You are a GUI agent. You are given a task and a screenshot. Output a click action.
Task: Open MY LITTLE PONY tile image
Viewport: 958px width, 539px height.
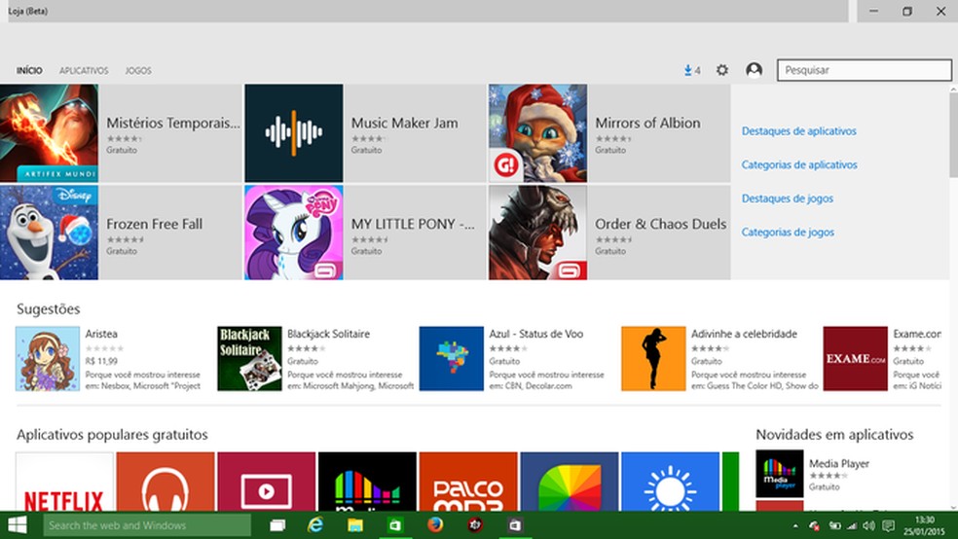(x=294, y=233)
